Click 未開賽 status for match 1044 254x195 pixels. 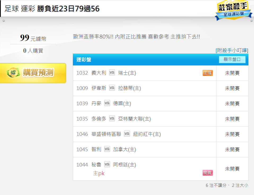(232, 169)
